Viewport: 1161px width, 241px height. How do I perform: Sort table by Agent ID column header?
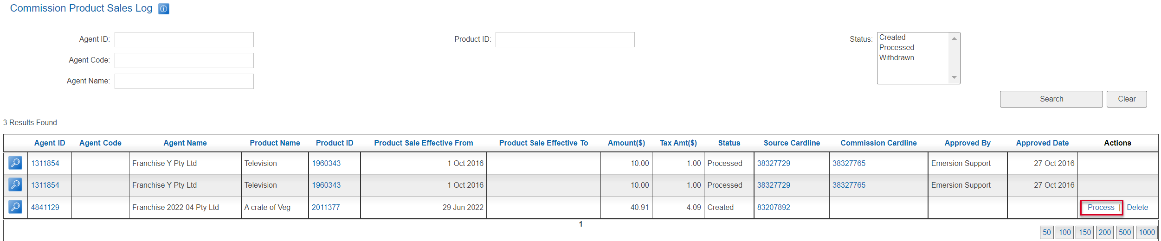pos(50,143)
